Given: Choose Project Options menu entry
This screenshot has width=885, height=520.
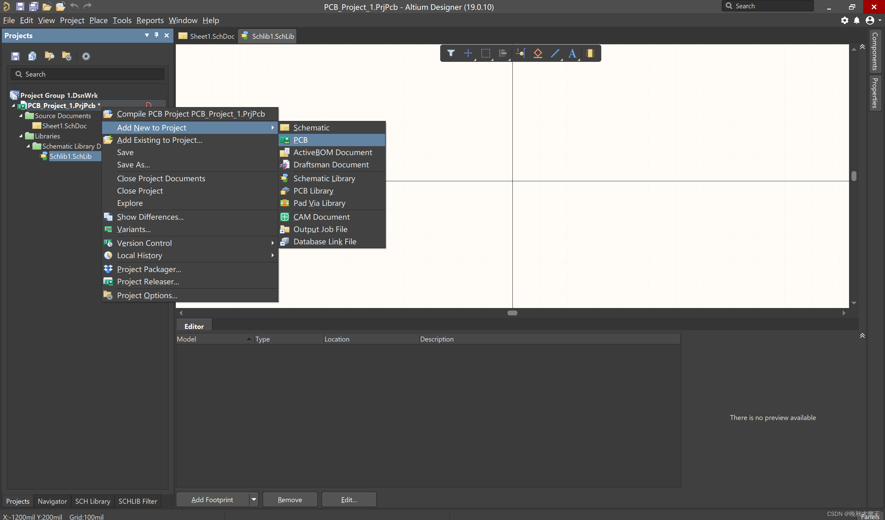Looking at the screenshot, I should coord(147,295).
